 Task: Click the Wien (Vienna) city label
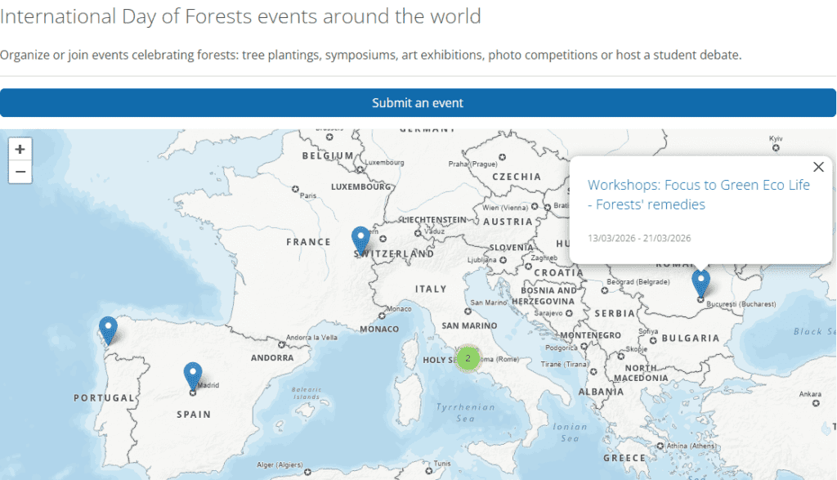tap(505, 208)
